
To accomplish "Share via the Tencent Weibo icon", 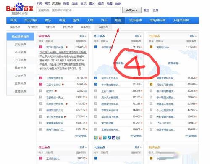I will [x=105, y=138].
